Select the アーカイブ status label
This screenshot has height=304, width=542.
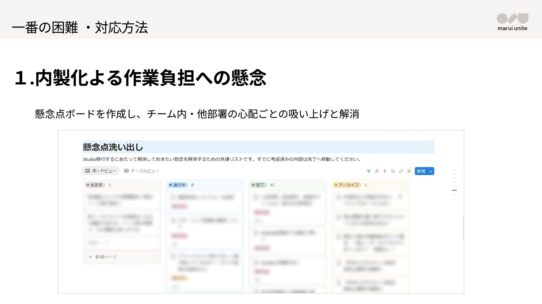347,185
